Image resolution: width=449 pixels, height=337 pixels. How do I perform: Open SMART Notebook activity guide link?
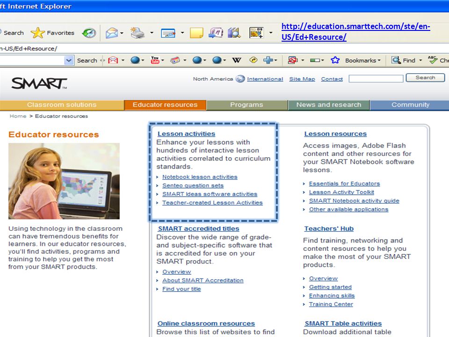(x=354, y=201)
